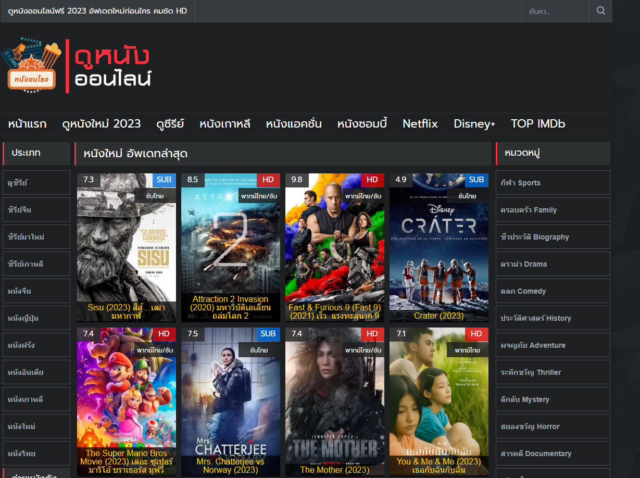The image size is (640, 478).
Task: Click HD badge on Fast & Furious 9
Action: (x=372, y=180)
